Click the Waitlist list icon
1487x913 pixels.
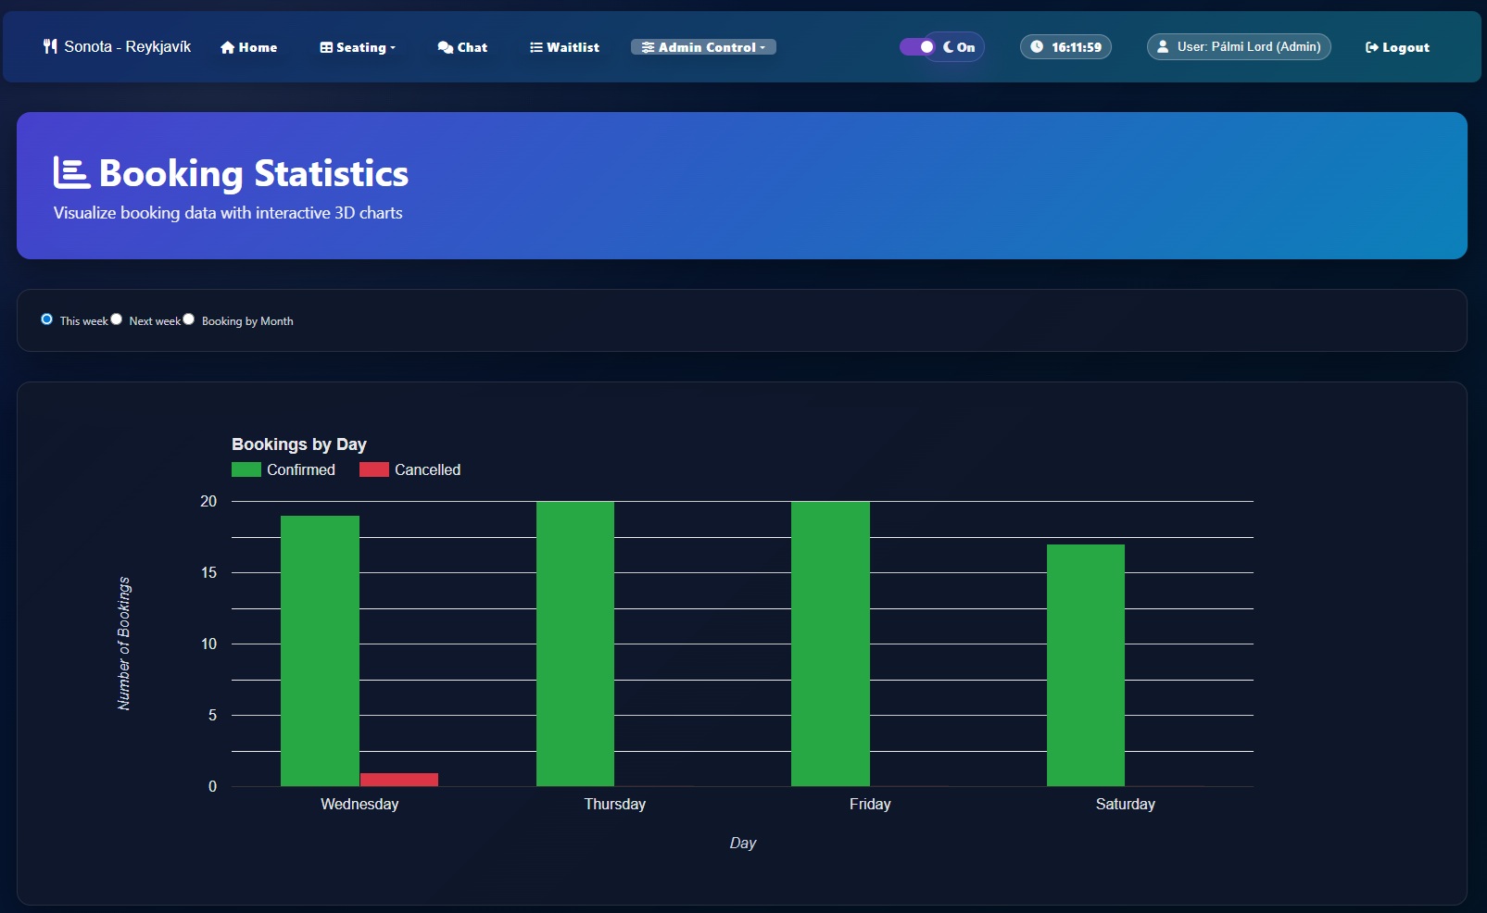pyautogui.click(x=536, y=47)
